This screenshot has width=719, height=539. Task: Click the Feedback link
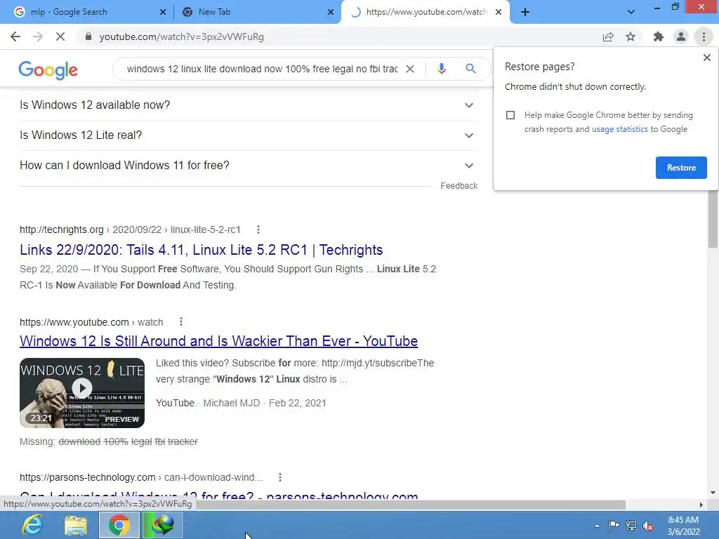pos(459,185)
